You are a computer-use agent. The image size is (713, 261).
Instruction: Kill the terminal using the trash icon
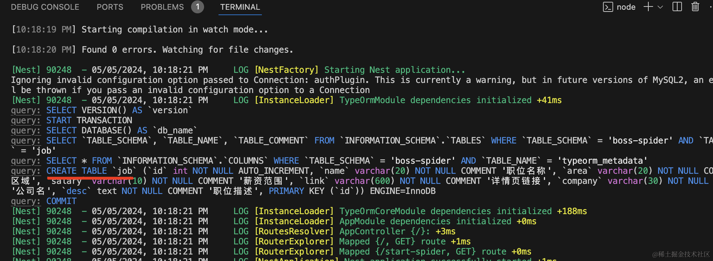click(x=695, y=7)
